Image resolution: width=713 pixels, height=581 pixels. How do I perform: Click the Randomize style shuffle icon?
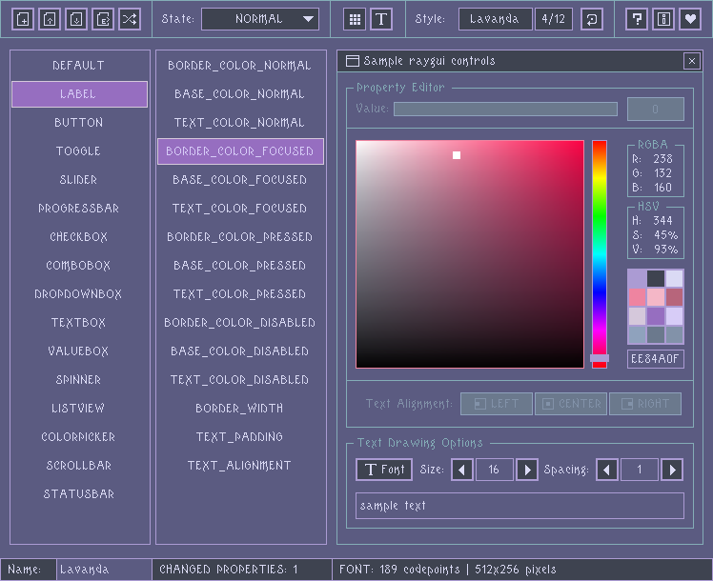click(x=131, y=19)
